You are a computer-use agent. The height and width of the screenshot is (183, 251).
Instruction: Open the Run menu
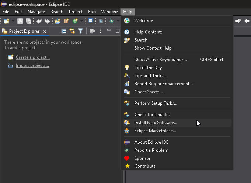[x=92, y=12]
